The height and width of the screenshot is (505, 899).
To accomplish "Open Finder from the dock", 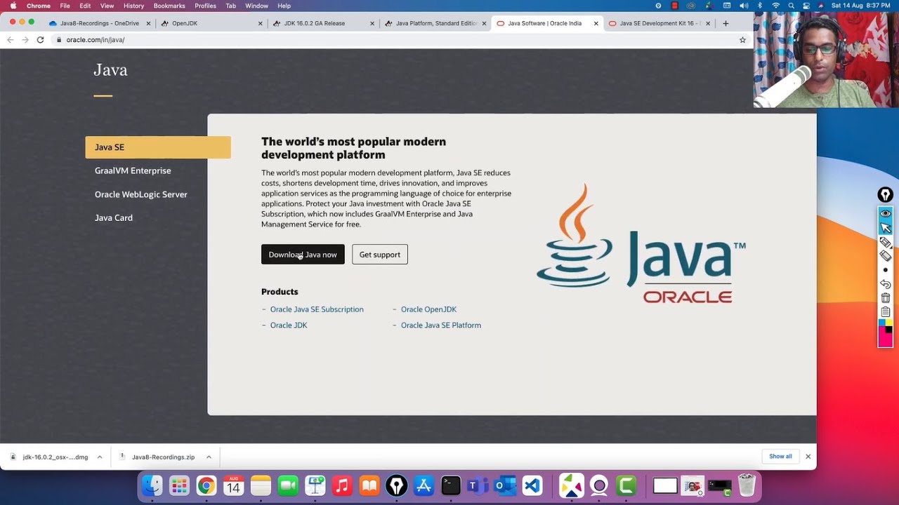I will click(152, 485).
